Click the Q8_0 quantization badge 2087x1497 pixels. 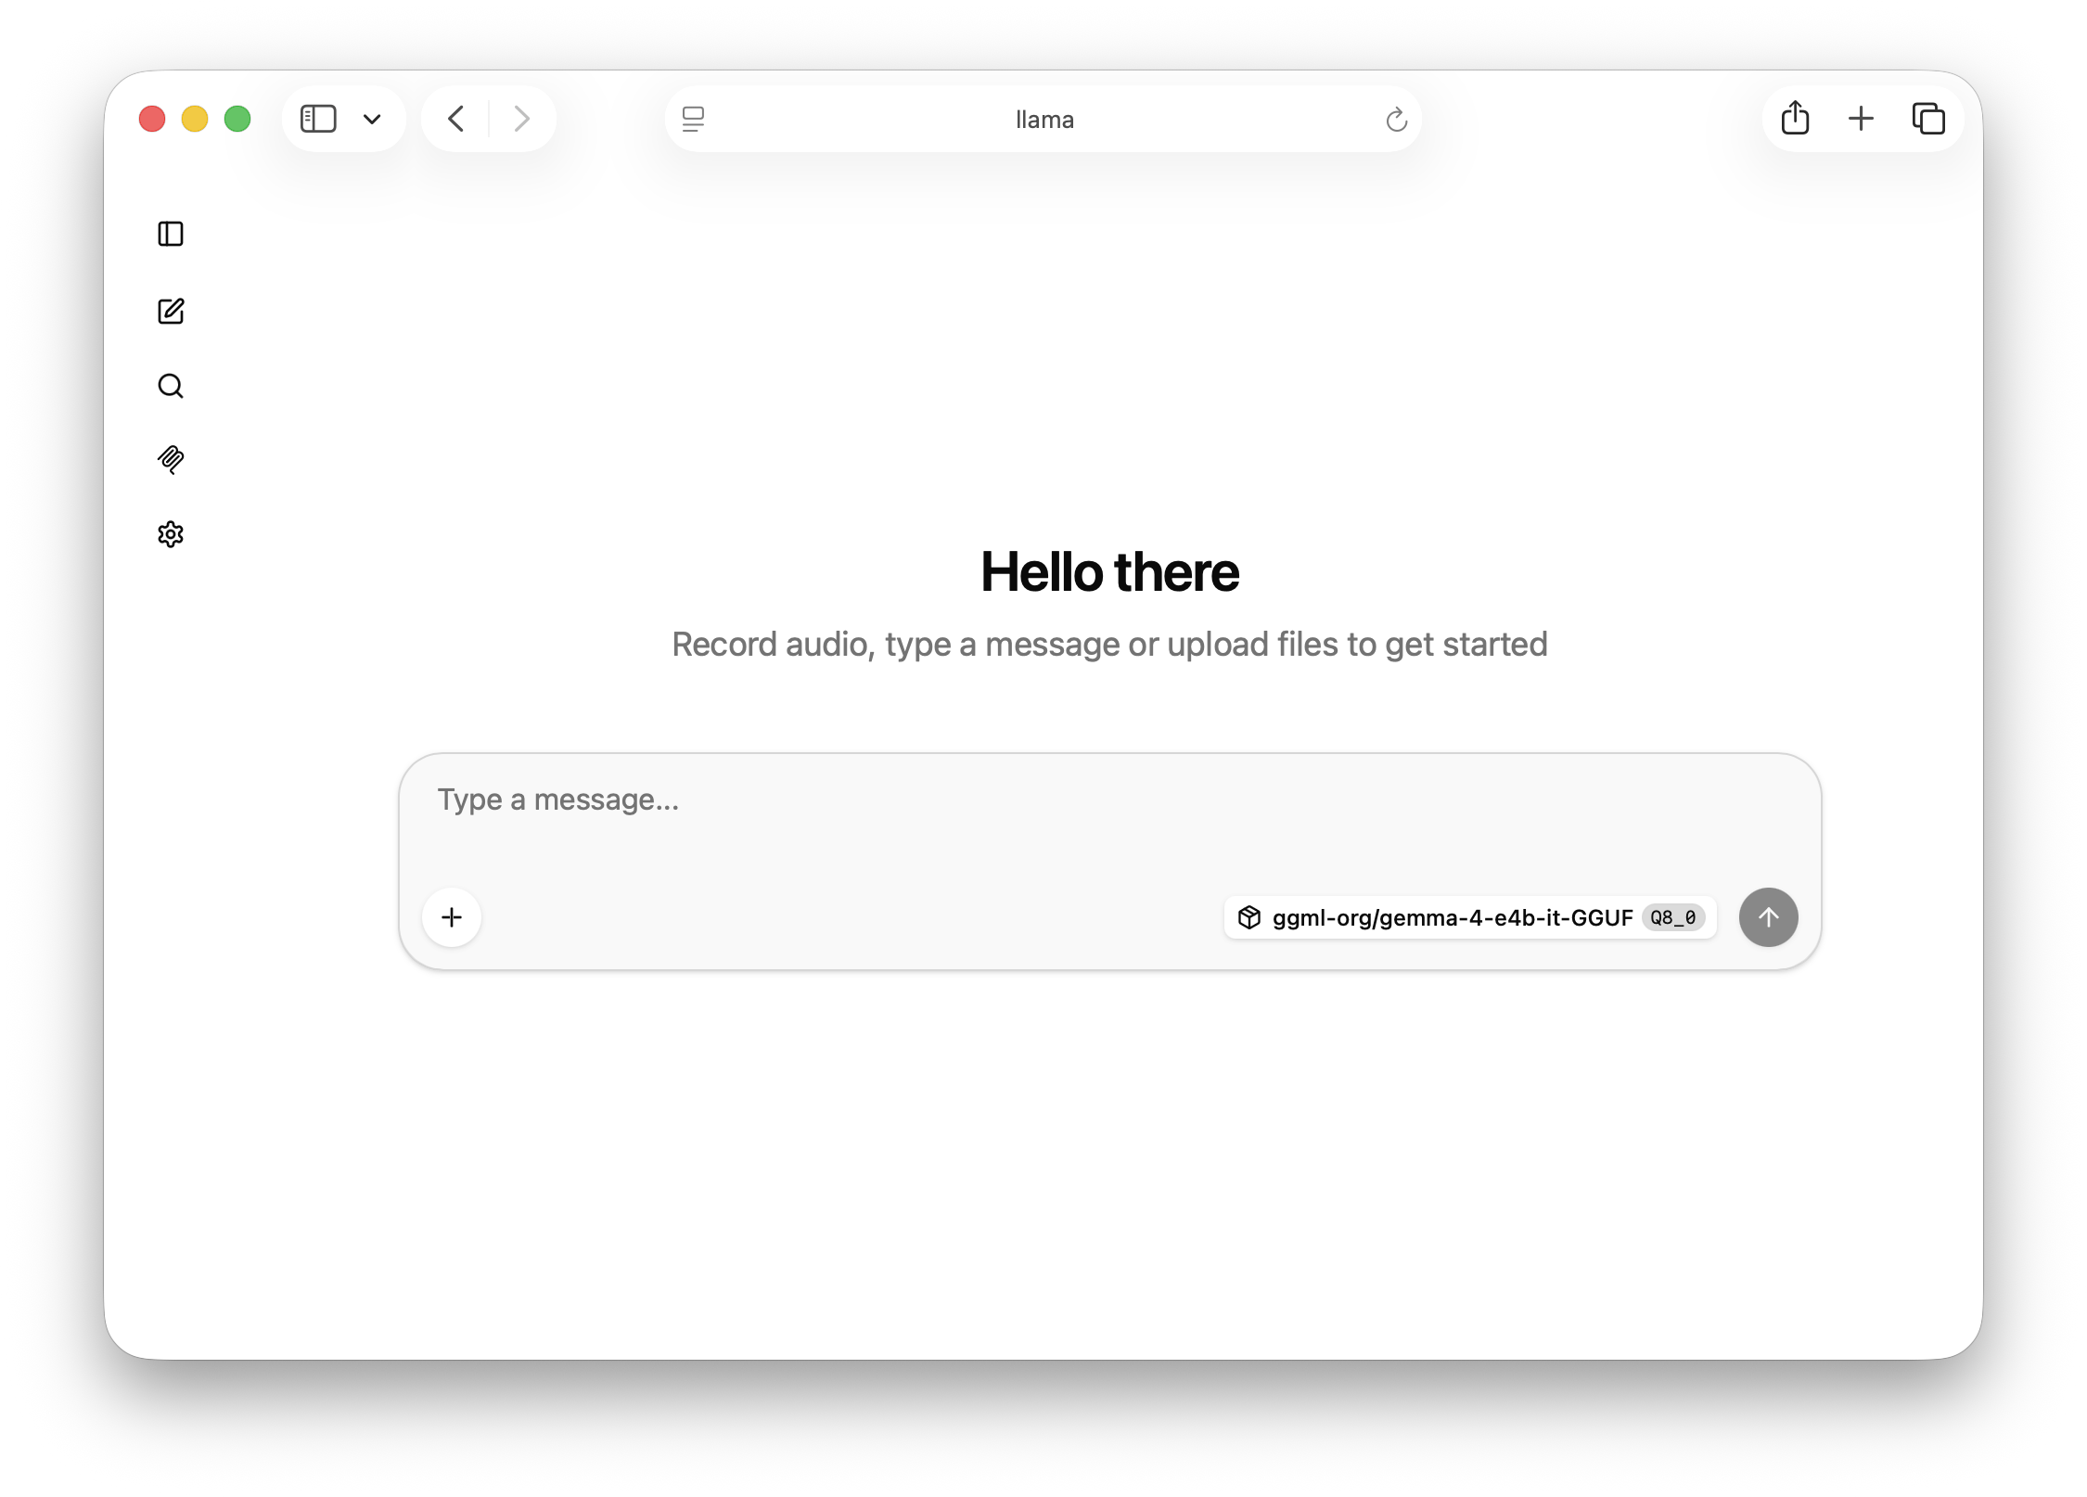(1673, 917)
